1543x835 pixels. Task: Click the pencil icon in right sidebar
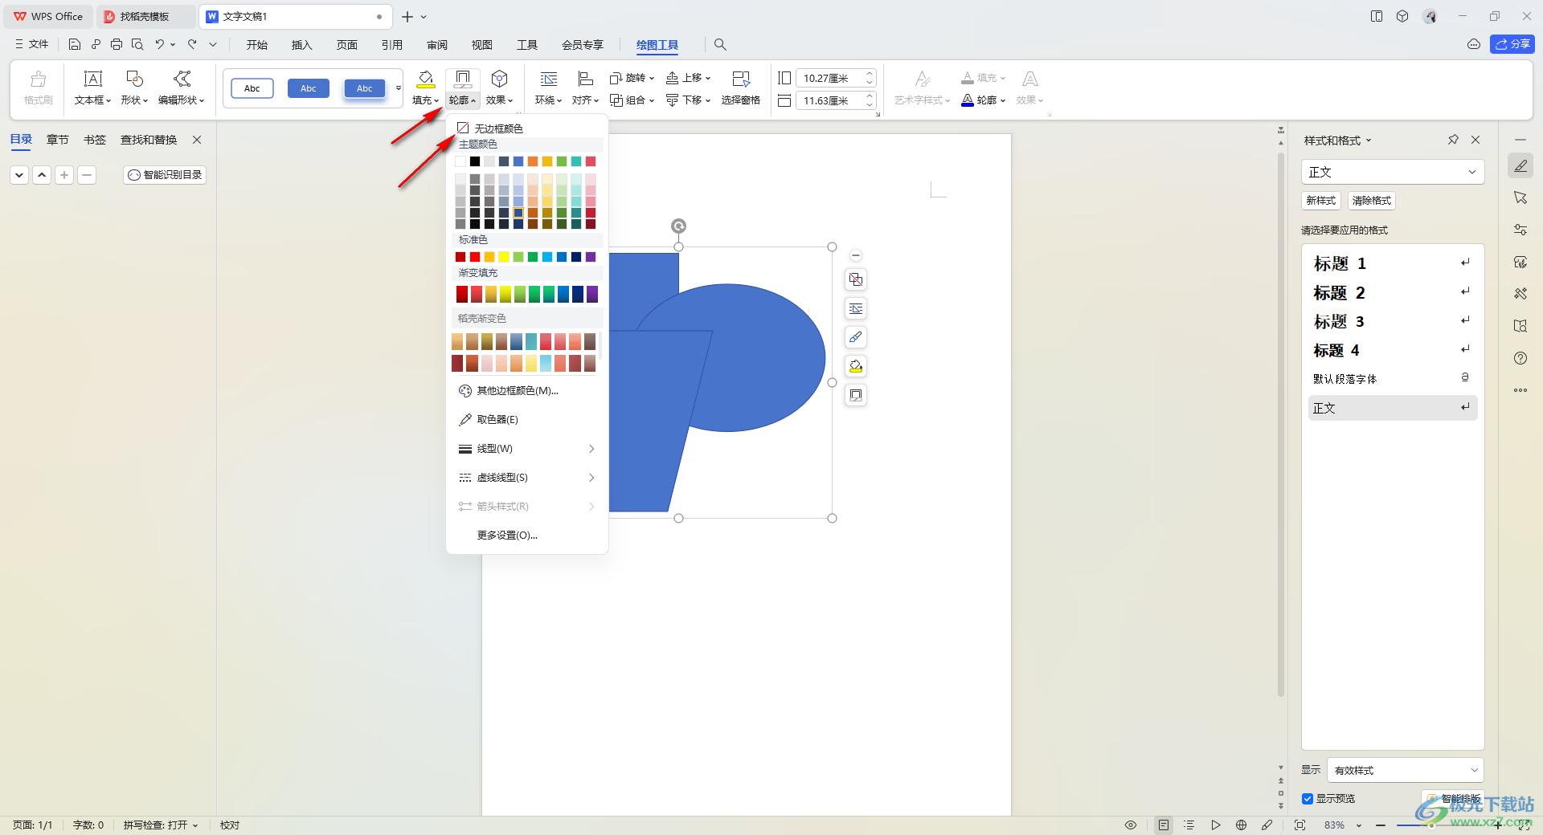pos(1520,165)
